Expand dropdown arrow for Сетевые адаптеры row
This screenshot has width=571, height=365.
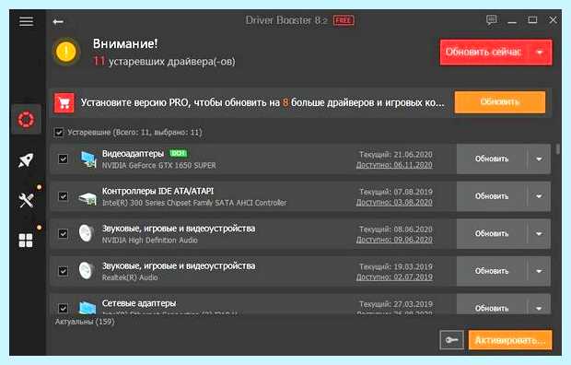pyautogui.click(x=539, y=309)
